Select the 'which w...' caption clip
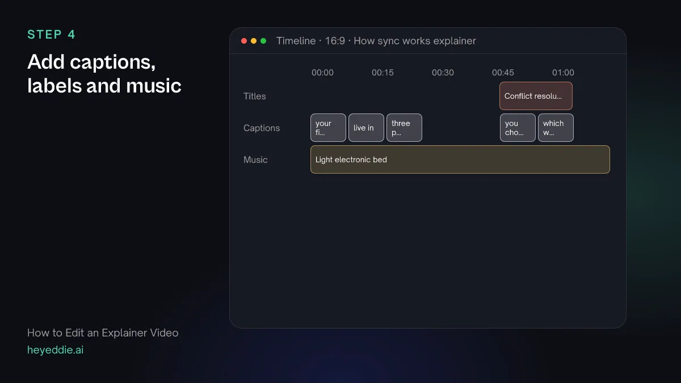 556,128
